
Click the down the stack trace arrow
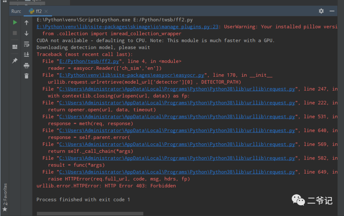[26, 33]
